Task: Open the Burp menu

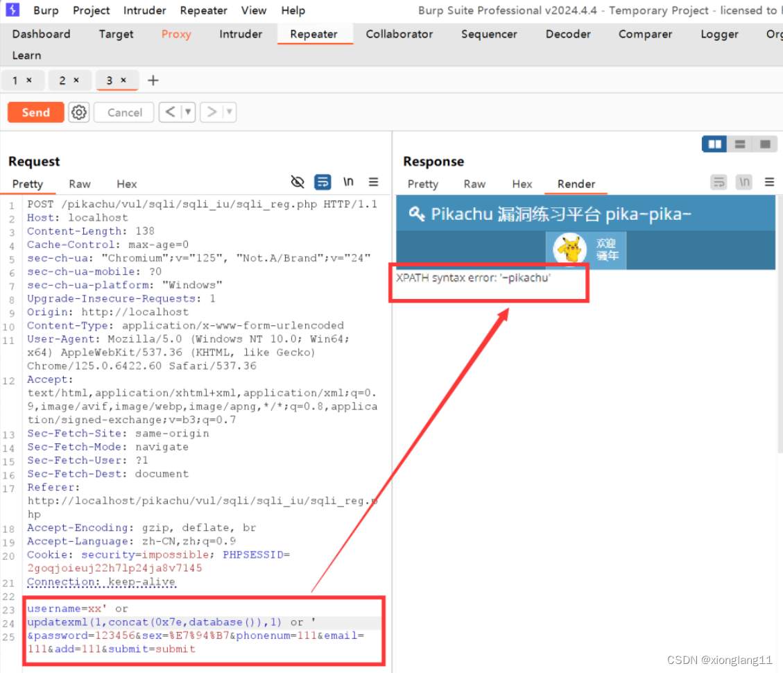Action: click(x=46, y=10)
